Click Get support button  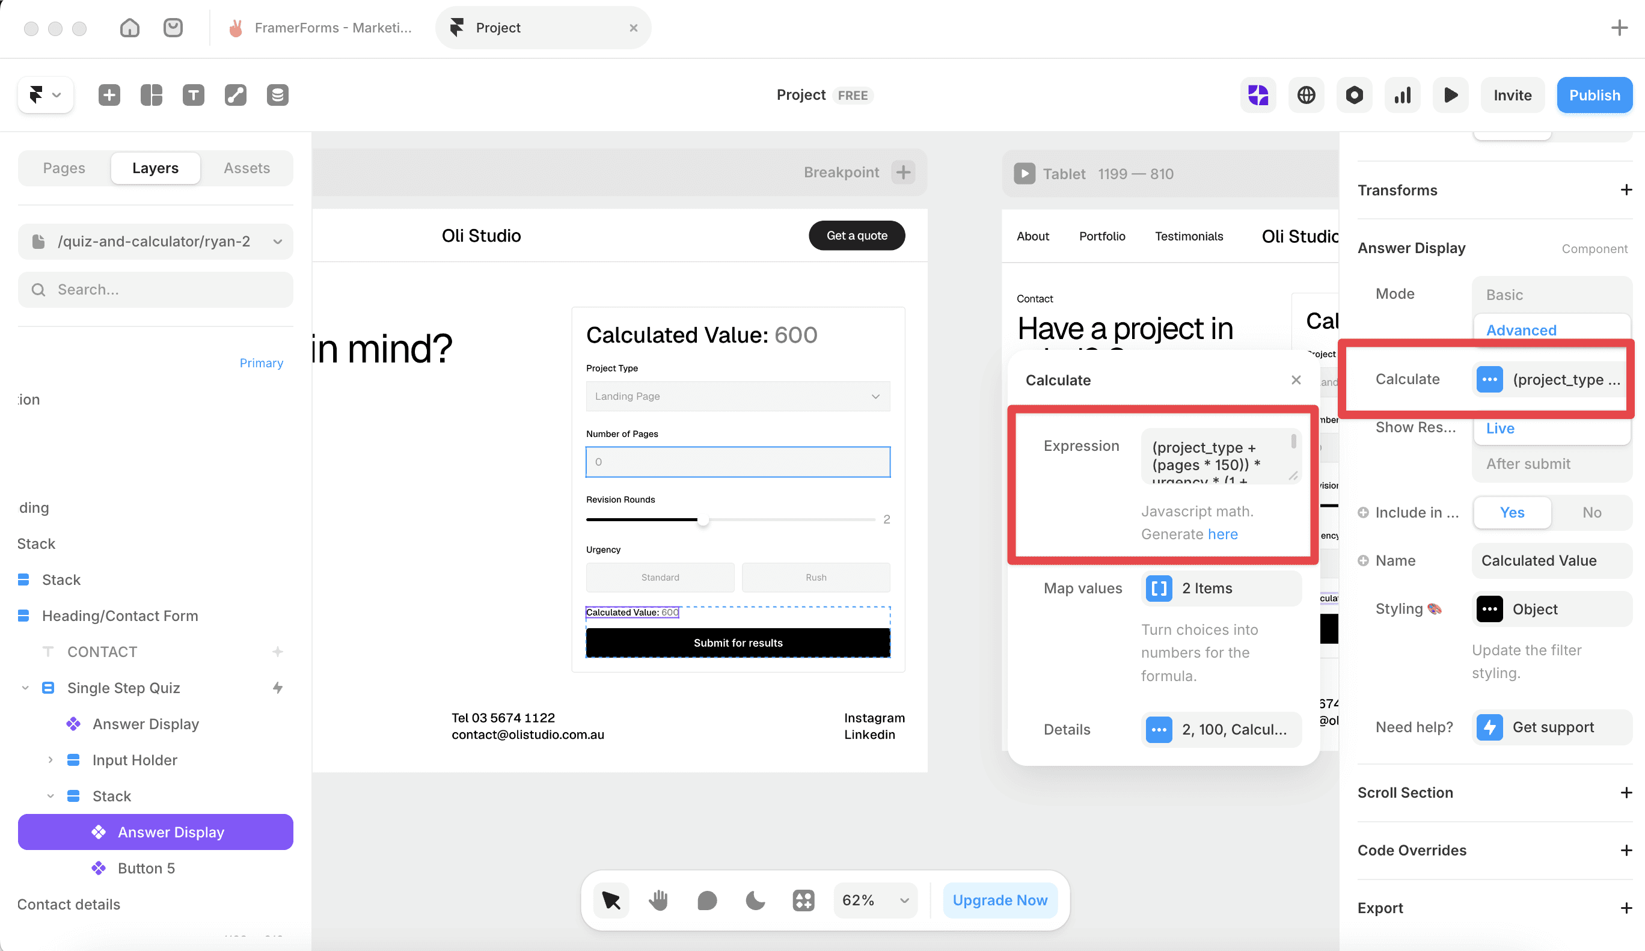pos(1552,727)
